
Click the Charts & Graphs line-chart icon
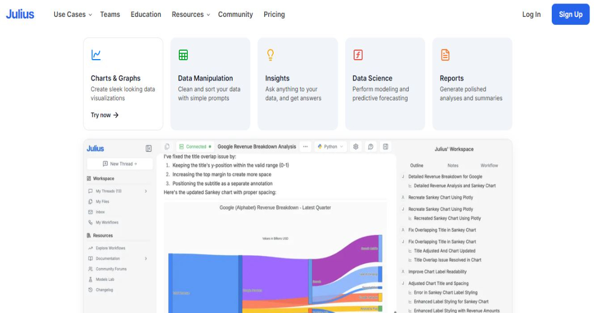(96, 55)
